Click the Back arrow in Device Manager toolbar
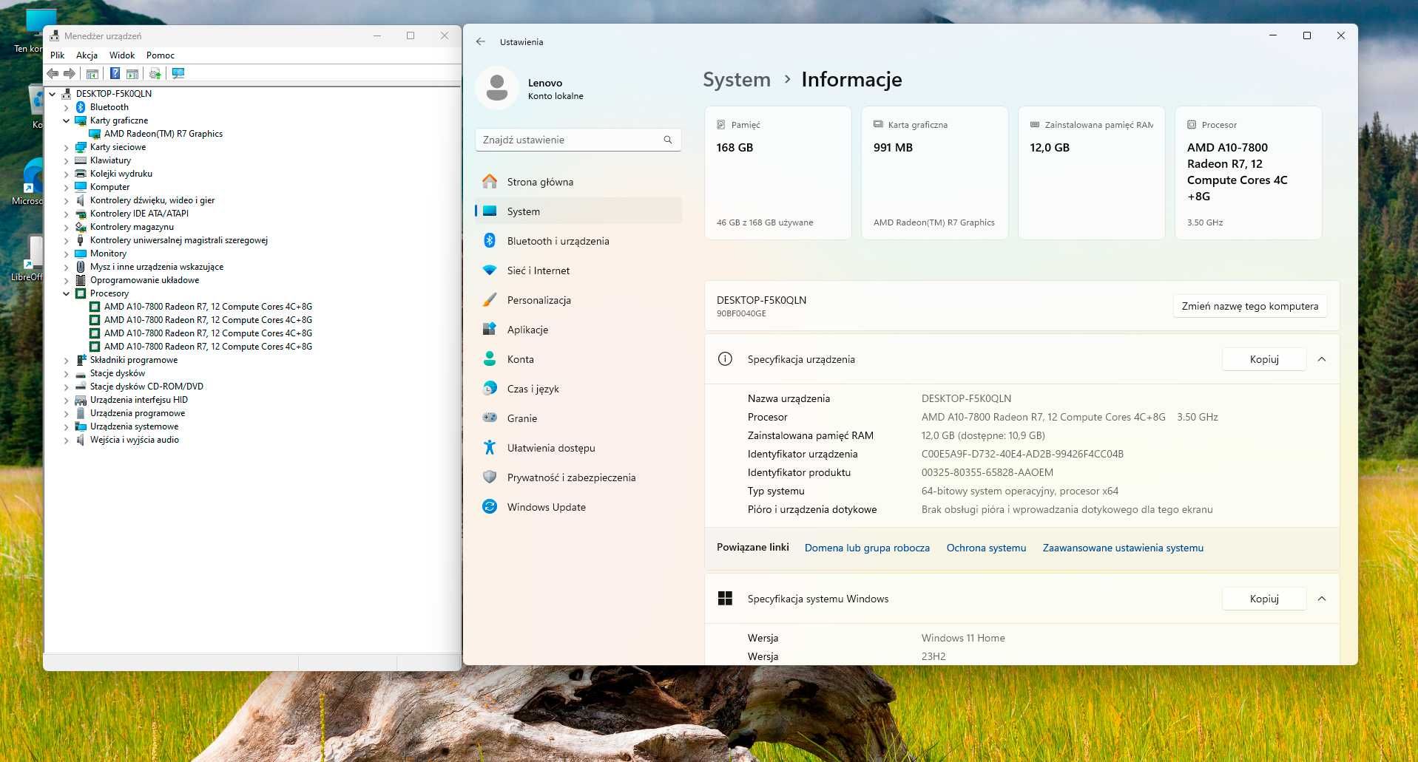 (x=53, y=73)
